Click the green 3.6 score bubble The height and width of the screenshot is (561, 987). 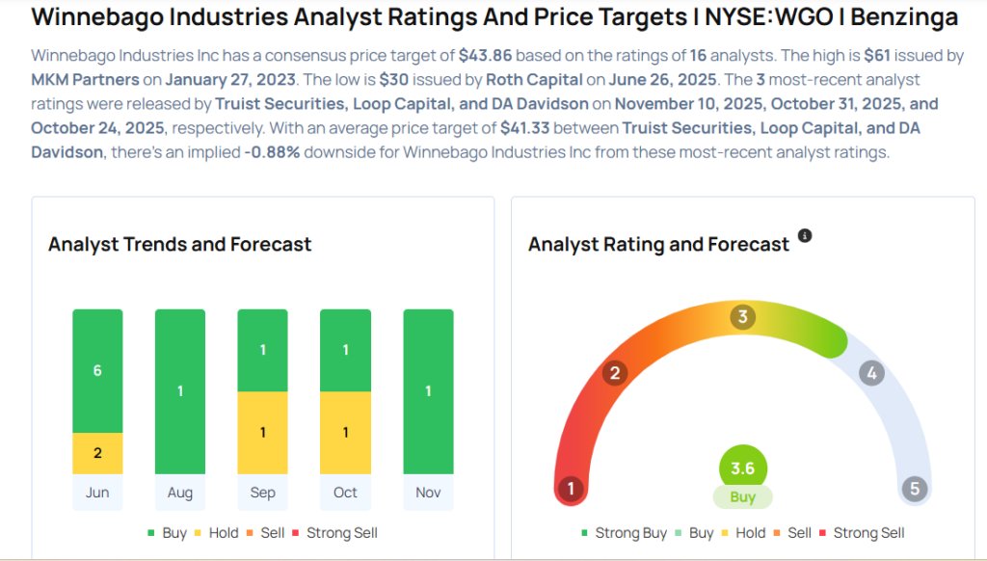742,468
